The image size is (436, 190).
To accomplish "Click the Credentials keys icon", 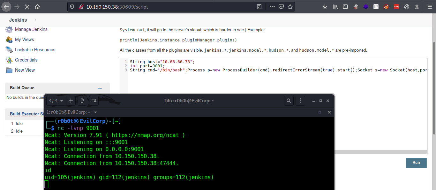I will pyautogui.click(x=9, y=60).
